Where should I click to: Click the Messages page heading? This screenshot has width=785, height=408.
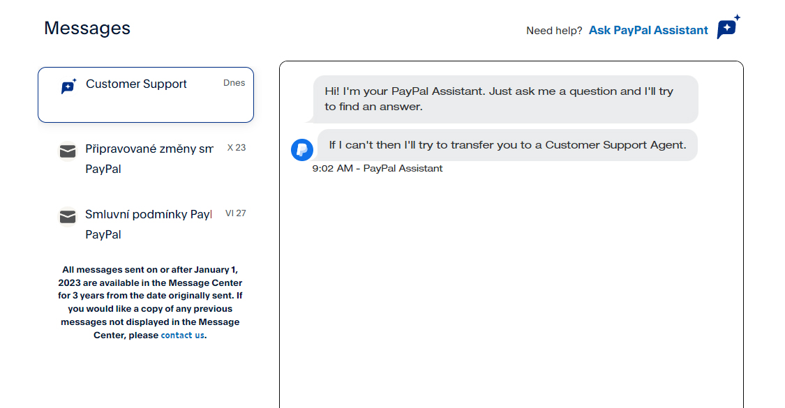click(87, 28)
